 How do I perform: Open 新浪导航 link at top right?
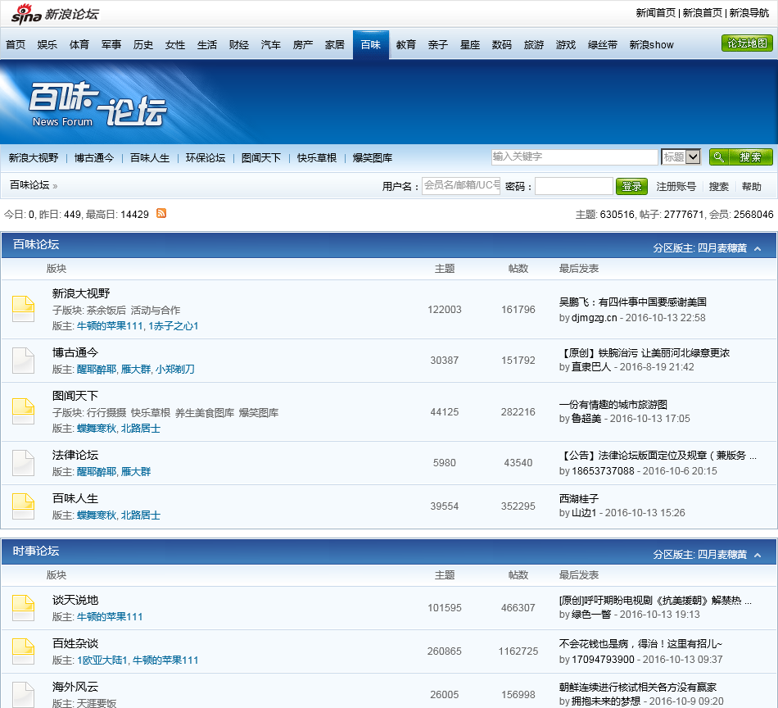point(749,13)
